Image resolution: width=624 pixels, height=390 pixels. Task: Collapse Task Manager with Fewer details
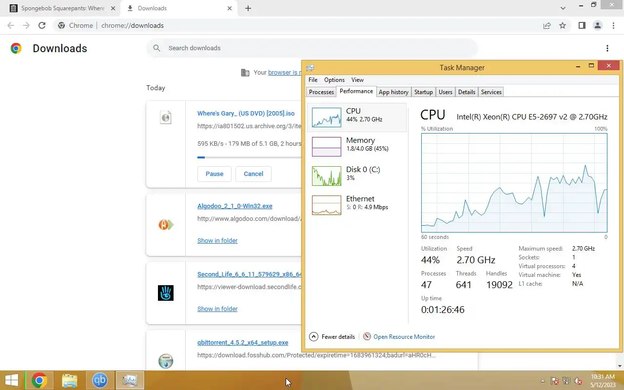coord(332,337)
